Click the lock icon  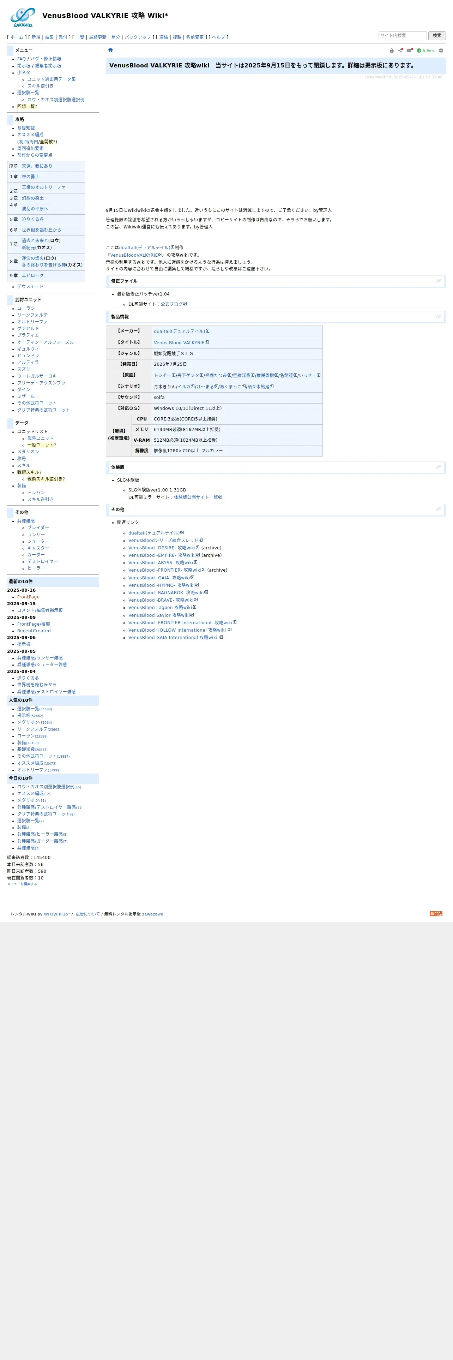point(391,51)
